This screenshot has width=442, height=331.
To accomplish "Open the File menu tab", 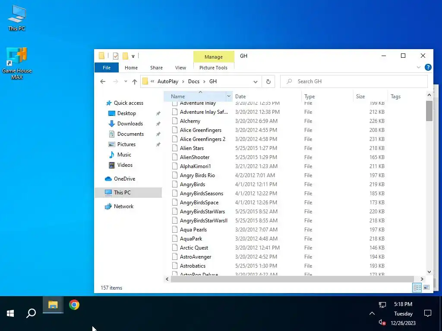I will 107,68.
